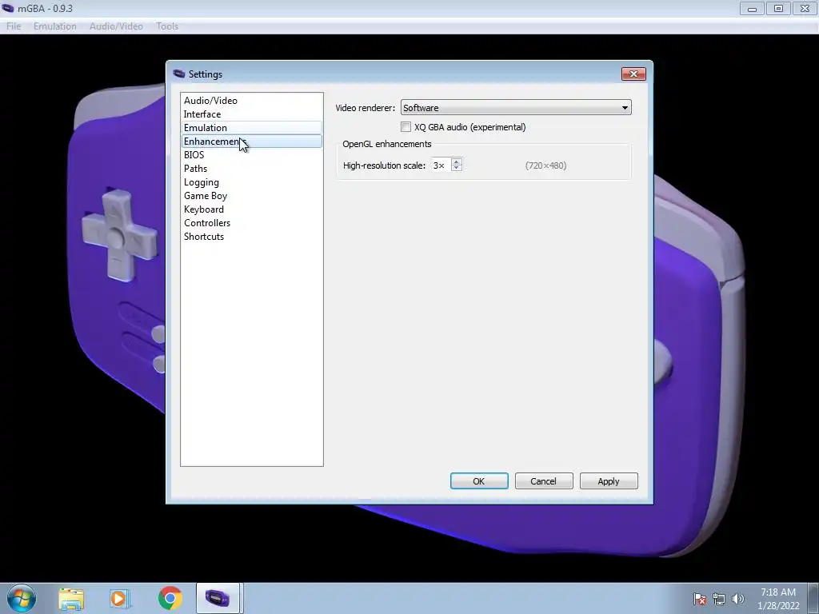Open the File menu
This screenshot has width=819, height=614.
[14, 26]
